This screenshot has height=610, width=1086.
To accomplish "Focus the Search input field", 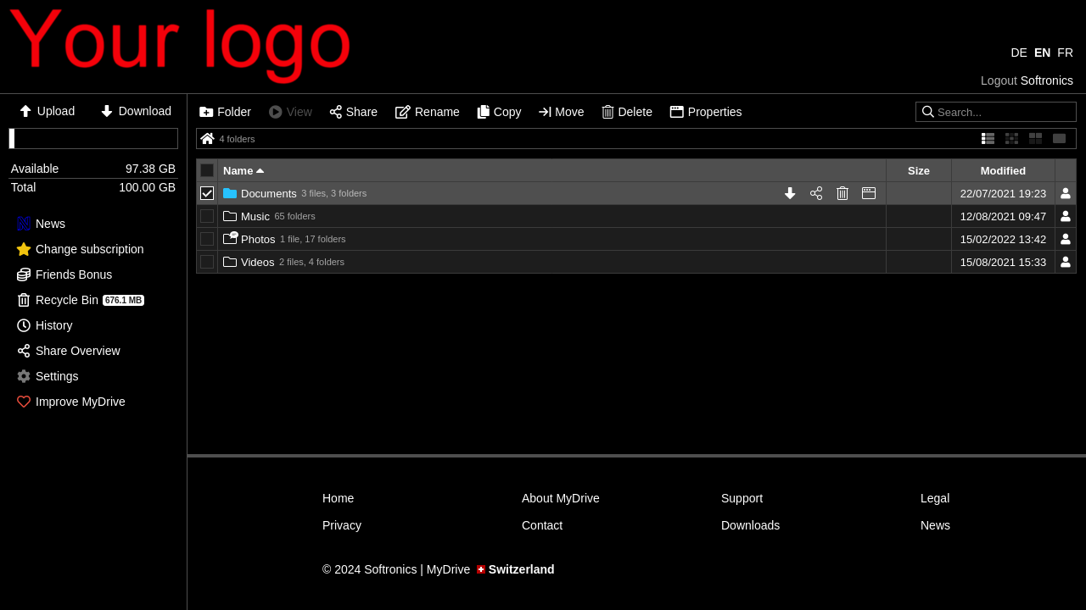I will pos(996,112).
